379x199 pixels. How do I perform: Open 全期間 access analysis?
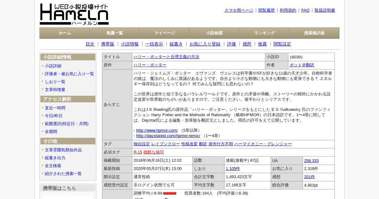51,132
